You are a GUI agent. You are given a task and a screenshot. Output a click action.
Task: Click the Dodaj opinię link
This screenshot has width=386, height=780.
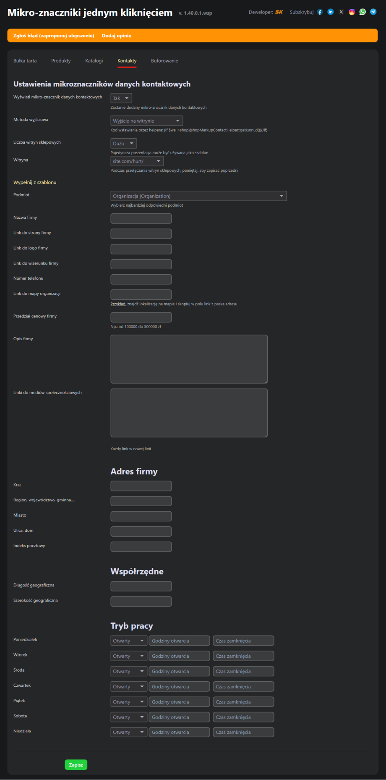point(116,36)
